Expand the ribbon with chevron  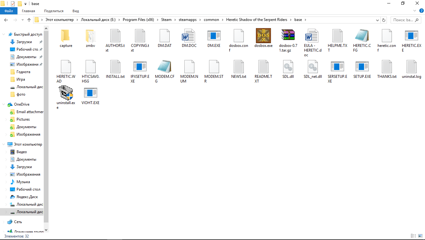(415, 11)
